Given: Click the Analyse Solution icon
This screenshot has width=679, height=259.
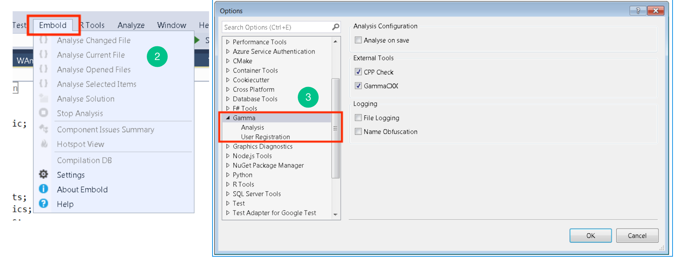Looking at the screenshot, I should [x=44, y=98].
